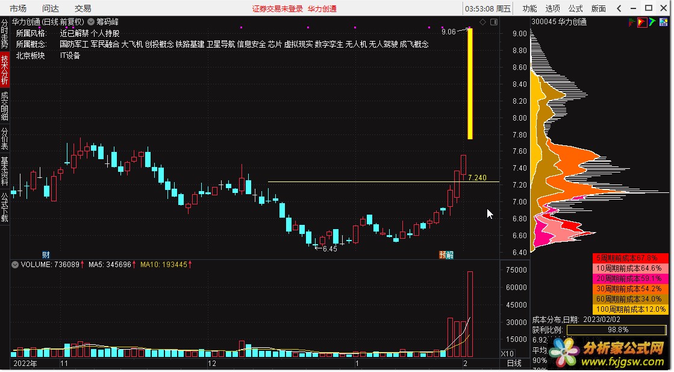Click the 7.240 horizontal line price label
Image resolution: width=674 pixels, height=372 pixels.
[x=477, y=178]
